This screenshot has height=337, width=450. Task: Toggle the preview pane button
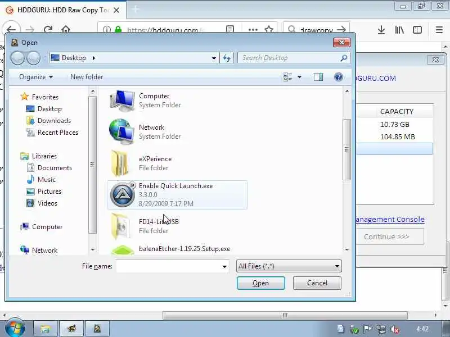[x=318, y=77]
